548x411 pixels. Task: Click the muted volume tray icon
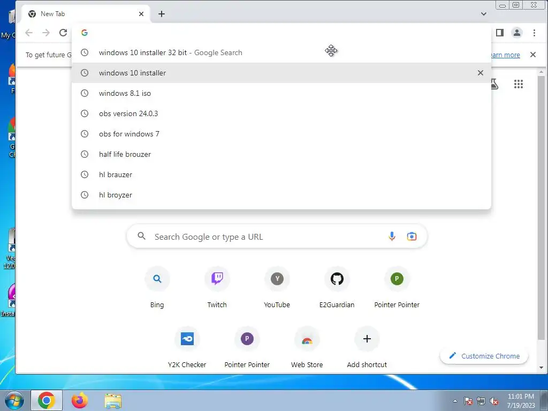click(494, 401)
